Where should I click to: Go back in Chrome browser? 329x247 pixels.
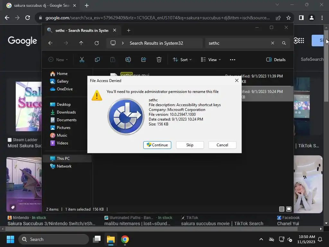[x=7, y=18]
